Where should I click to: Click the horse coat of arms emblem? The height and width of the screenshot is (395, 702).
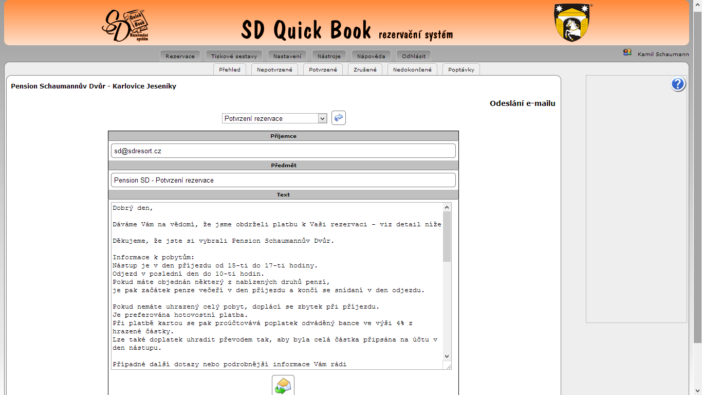coord(572,23)
